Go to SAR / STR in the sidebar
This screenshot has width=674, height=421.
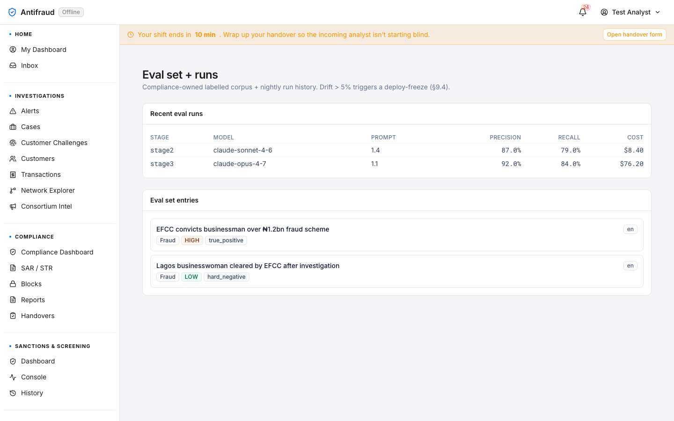59,268
